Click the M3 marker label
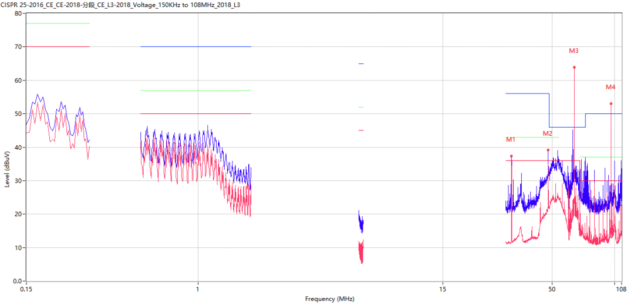Image resolution: width=634 pixels, height=305 pixels. tap(574, 51)
